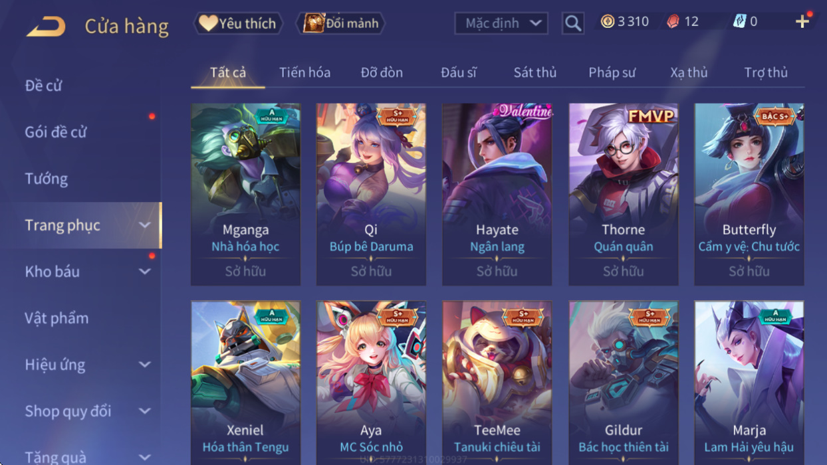Switch to the Sát thủ tab
Image resolution: width=827 pixels, height=465 pixels.
(534, 72)
